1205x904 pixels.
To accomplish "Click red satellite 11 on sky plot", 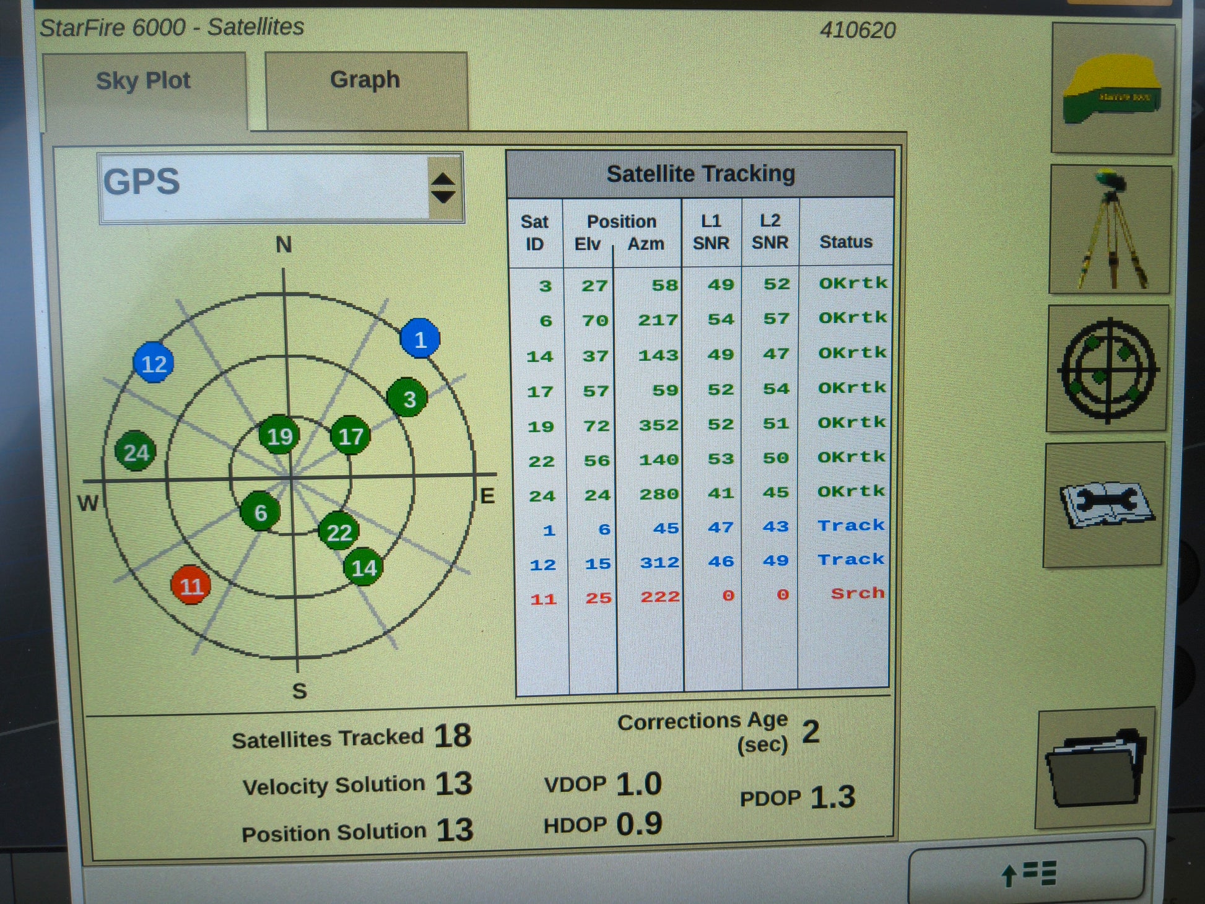I will (191, 585).
